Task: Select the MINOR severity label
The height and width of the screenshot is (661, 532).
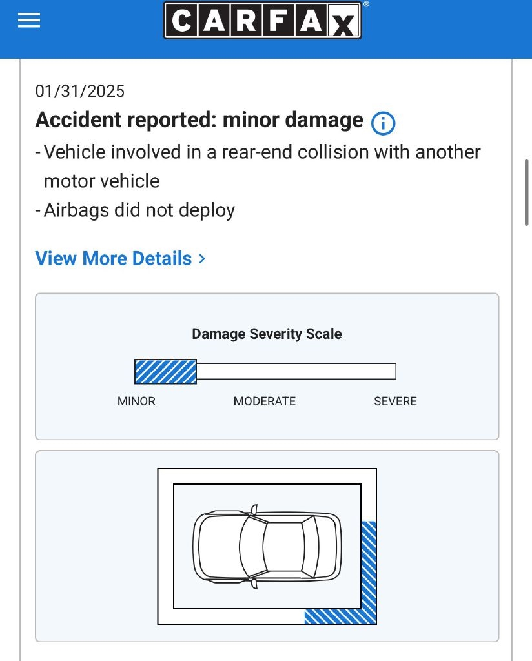Action: (x=136, y=402)
